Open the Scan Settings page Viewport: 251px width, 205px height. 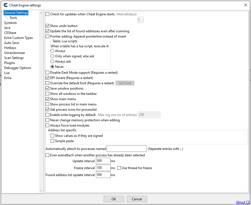[x=14, y=58]
